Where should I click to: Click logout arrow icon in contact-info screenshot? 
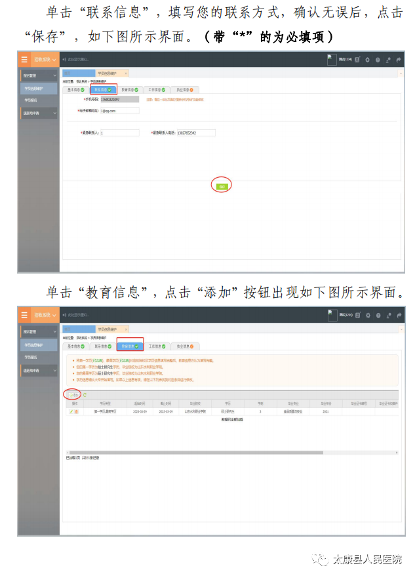click(399, 60)
